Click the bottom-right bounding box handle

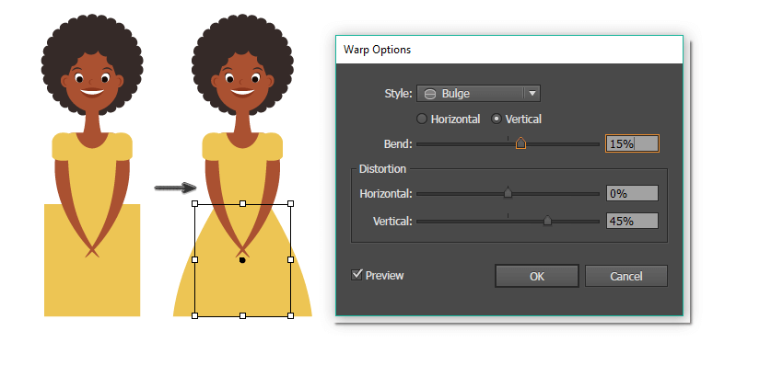290,315
